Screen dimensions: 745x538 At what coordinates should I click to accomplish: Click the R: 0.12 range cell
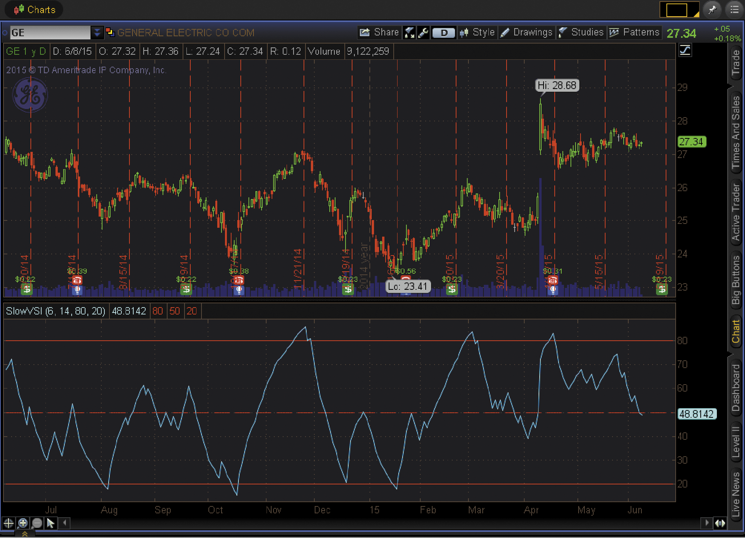point(285,51)
